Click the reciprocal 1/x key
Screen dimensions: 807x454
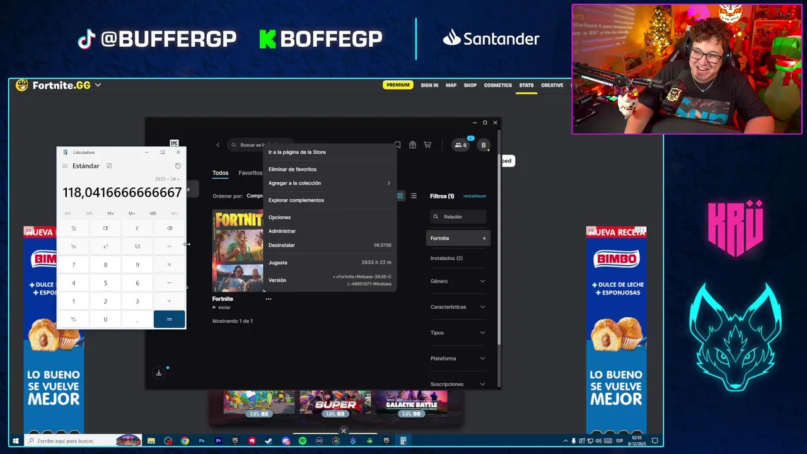(x=73, y=247)
